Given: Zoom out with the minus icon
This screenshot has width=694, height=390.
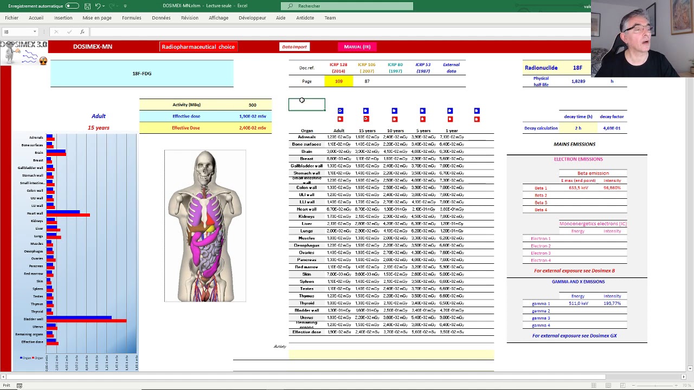Looking at the screenshot, I should (x=635, y=386).
